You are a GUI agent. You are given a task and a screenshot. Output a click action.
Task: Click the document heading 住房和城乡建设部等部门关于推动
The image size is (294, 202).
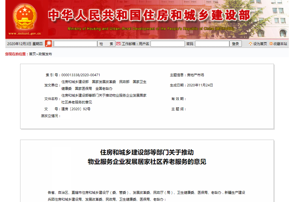point(147,152)
